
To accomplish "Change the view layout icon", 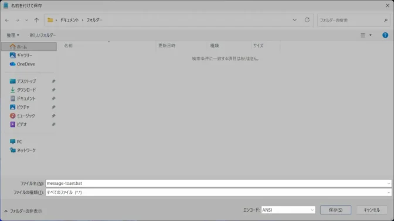I will click(x=362, y=35).
